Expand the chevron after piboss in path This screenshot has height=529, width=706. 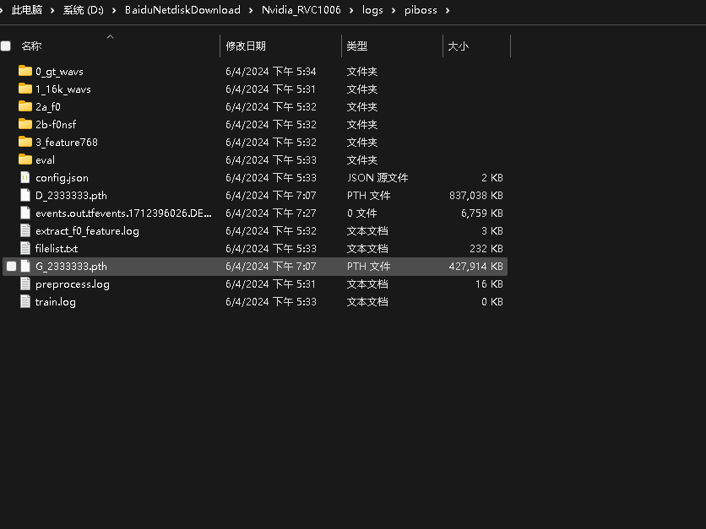(448, 10)
